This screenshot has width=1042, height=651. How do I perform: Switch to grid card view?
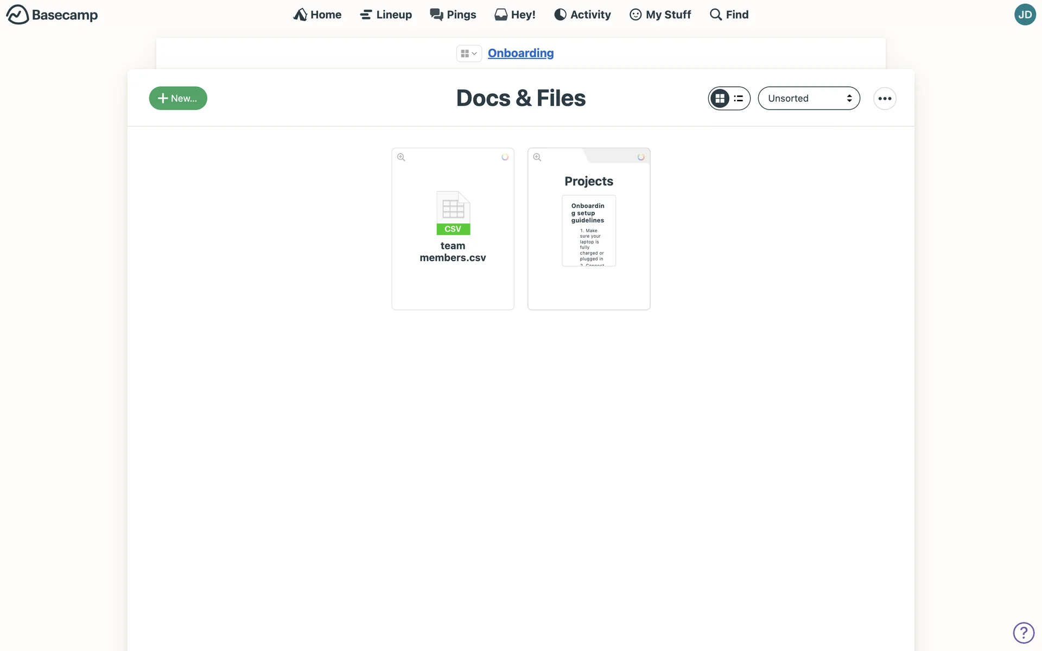720,98
